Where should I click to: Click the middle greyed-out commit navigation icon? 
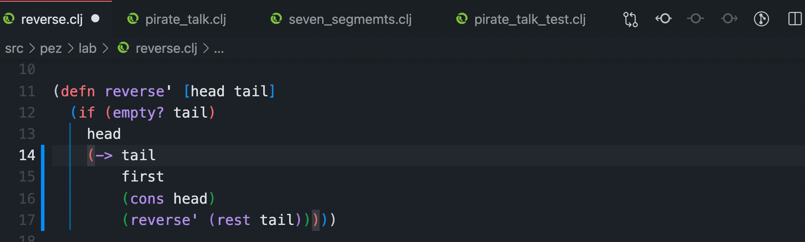click(x=696, y=19)
